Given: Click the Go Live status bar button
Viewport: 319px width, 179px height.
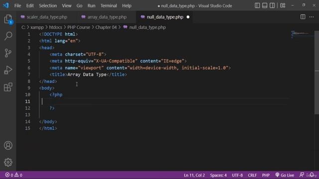Looking at the screenshot, I should click(x=285, y=175).
